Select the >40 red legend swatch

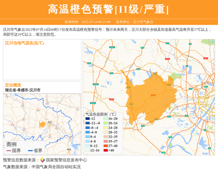click(106, 150)
